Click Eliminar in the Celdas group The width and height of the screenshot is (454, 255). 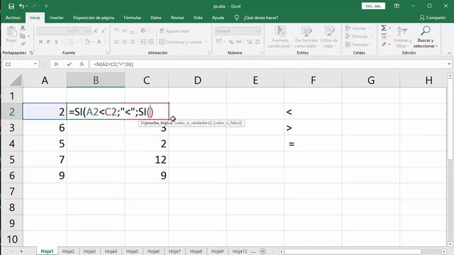(358, 36)
